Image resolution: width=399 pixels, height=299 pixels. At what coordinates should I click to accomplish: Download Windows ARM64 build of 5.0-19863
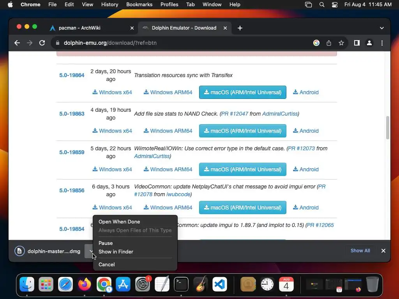(168, 131)
